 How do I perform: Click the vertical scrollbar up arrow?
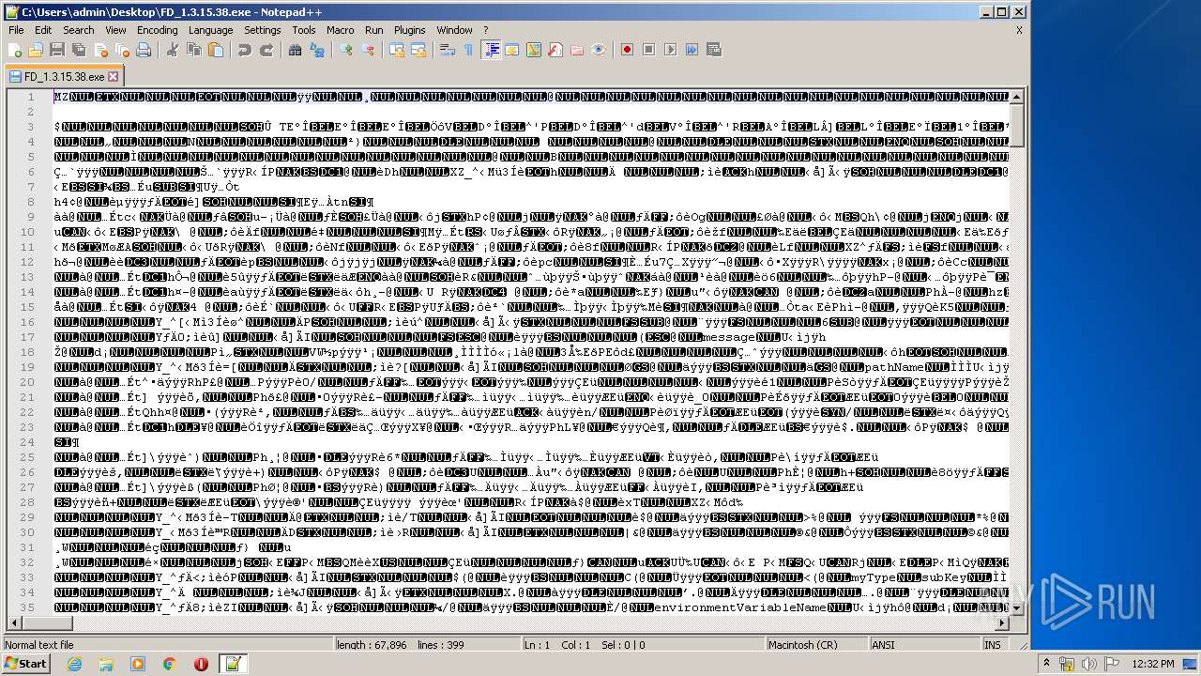(1016, 98)
